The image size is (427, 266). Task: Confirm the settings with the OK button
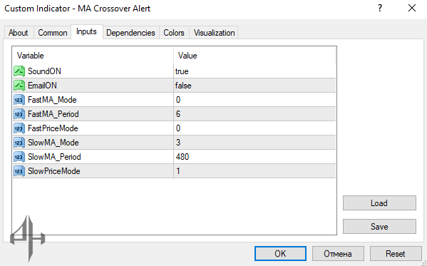280,254
